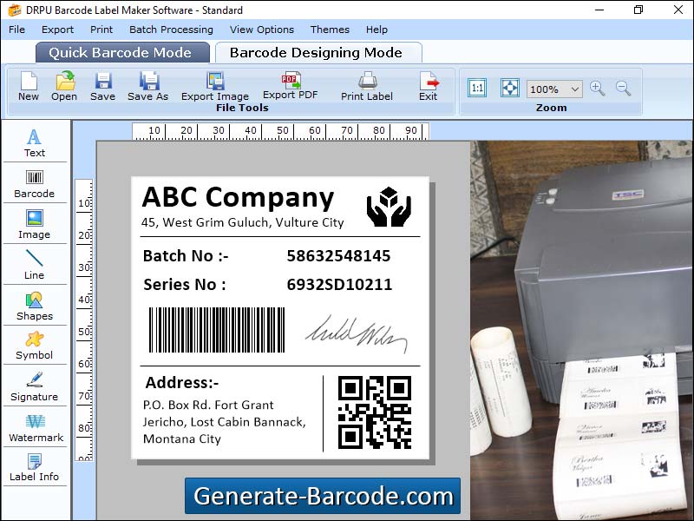The height and width of the screenshot is (521, 694).
Task: Open the Symbol tool
Action: click(35, 345)
